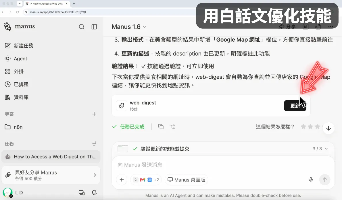The width and height of the screenshot is (342, 200).
Task: Open 外掛 plugins section
Action: point(14,71)
